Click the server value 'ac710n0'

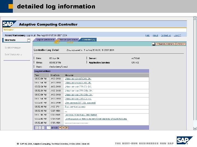tap(135, 58)
